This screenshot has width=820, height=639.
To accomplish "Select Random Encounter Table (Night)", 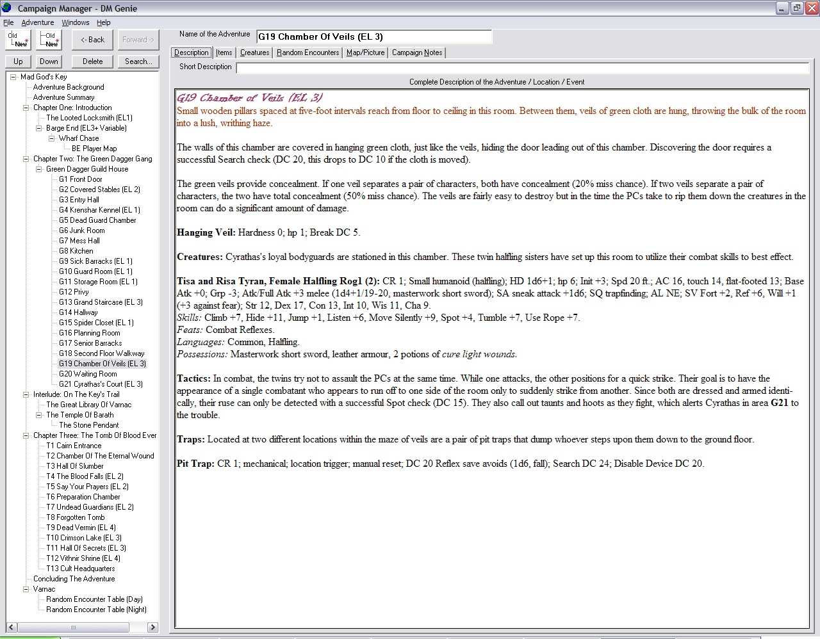I will coord(97,610).
